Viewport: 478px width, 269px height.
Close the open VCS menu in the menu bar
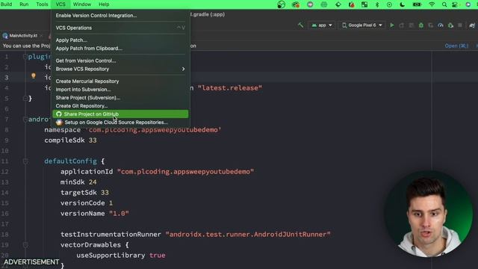(x=60, y=4)
